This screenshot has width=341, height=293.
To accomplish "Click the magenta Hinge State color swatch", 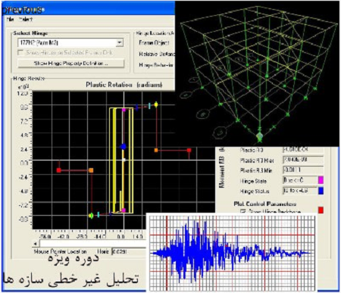I will [321, 180].
